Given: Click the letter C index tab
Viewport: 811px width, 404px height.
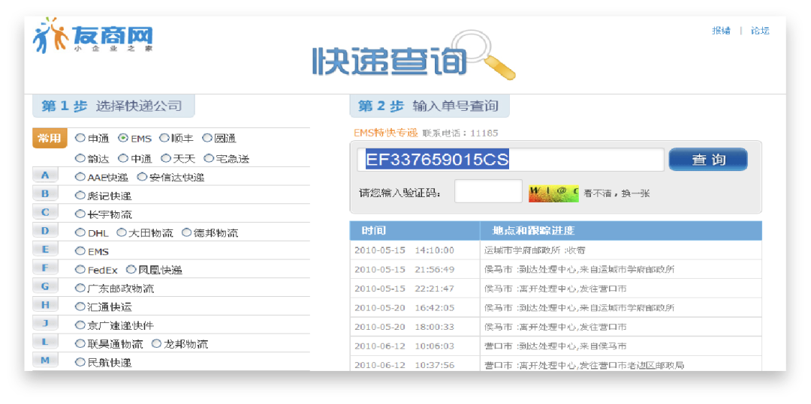Looking at the screenshot, I should click(x=45, y=212).
